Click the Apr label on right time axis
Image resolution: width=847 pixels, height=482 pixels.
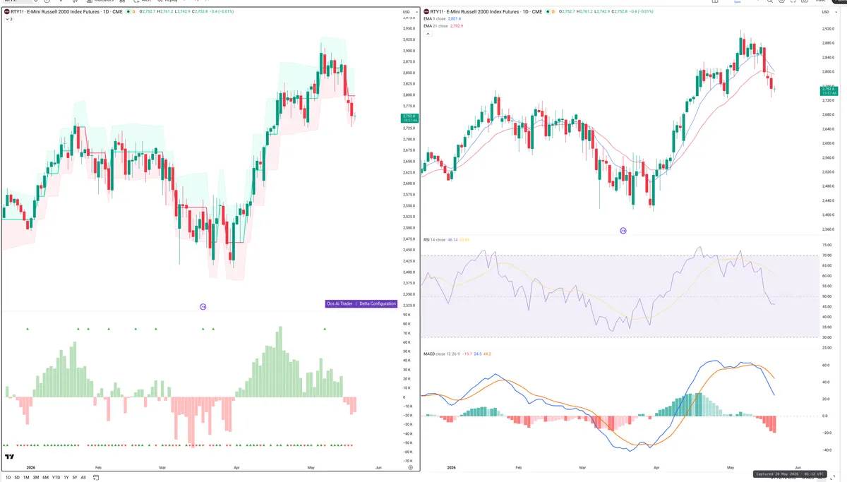656,467
